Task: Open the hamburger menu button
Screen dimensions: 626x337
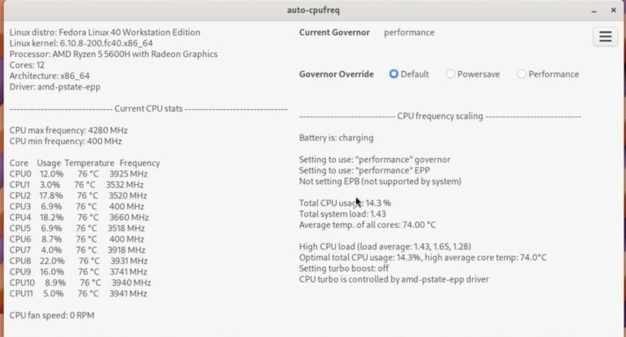Action: coord(605,37)
